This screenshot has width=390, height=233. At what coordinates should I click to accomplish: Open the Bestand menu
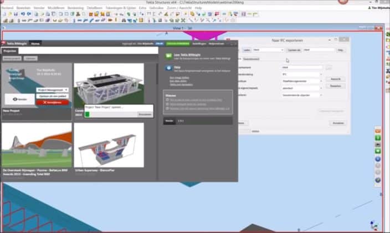[7, 8]
